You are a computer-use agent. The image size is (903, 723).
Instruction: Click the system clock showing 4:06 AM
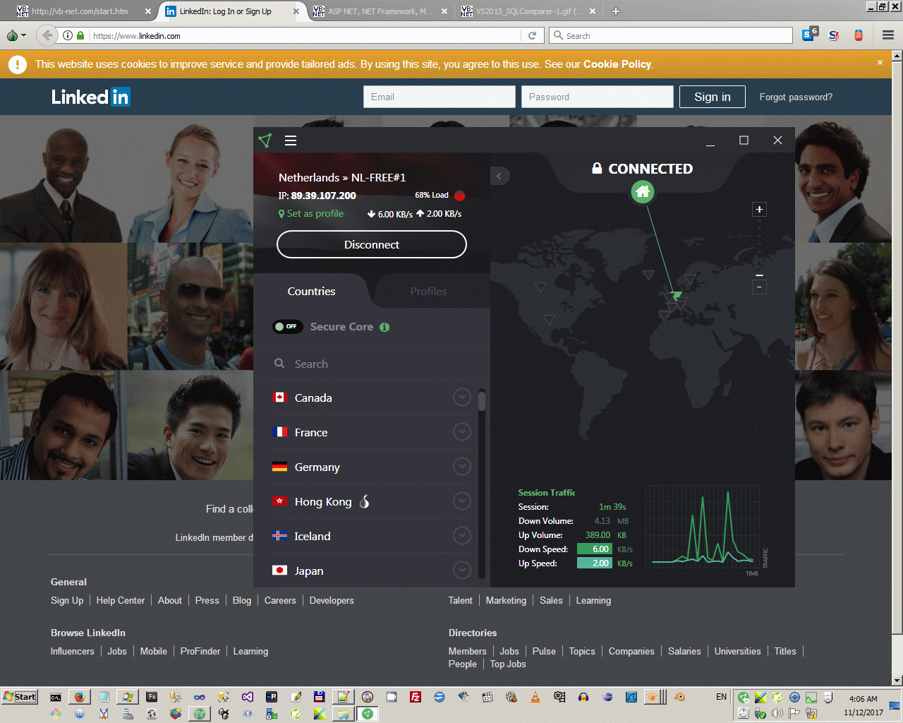pos(863,699)
